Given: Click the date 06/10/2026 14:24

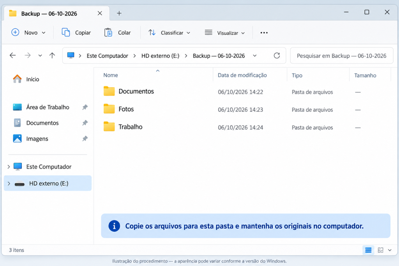Looking at the screenshot, I should (240, 128).
